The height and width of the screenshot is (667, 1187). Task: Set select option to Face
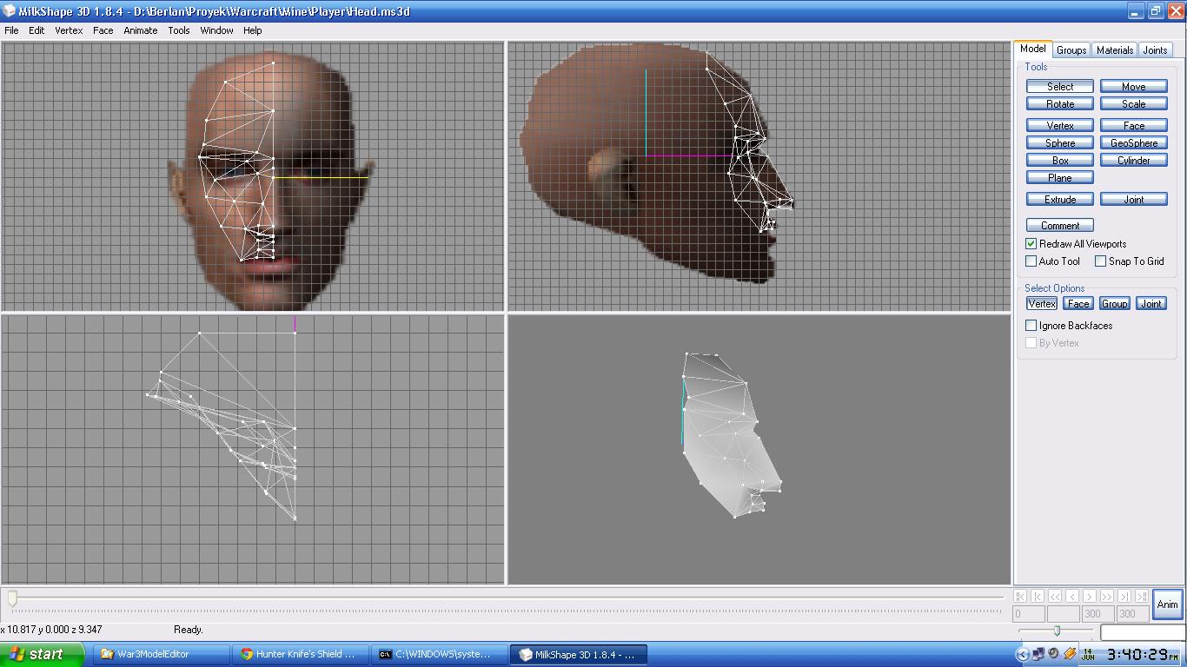coord(1078,303)
